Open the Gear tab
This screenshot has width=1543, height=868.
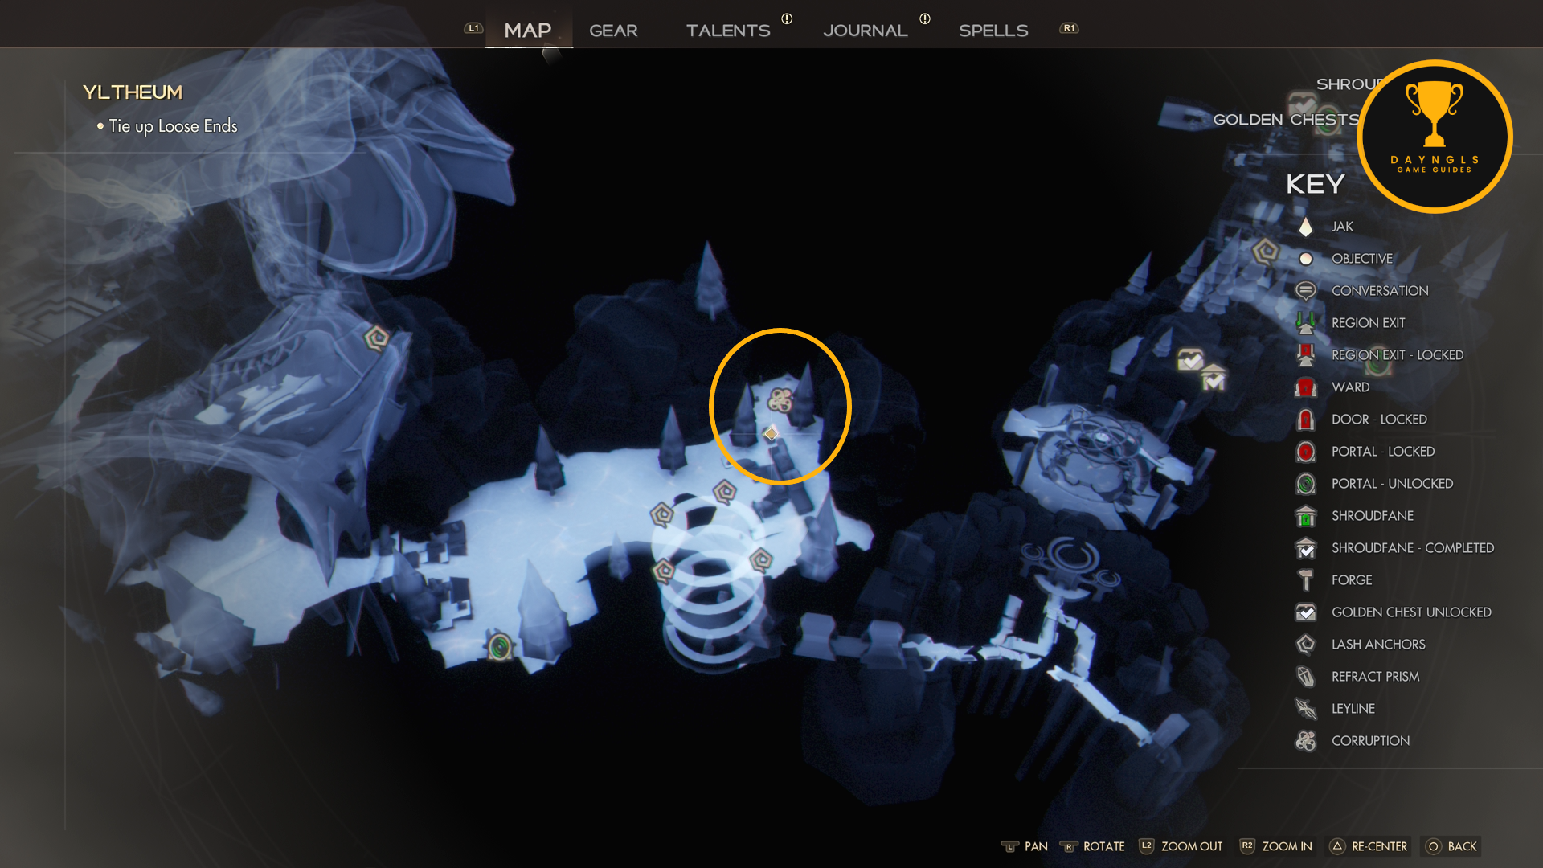click(x=613, y=31)
